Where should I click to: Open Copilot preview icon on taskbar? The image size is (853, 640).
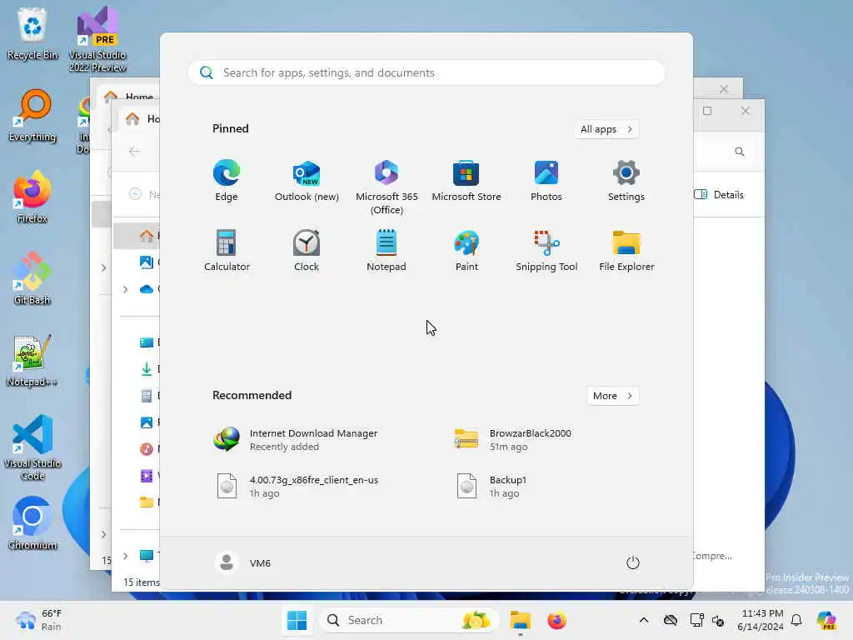coord(826,620)
